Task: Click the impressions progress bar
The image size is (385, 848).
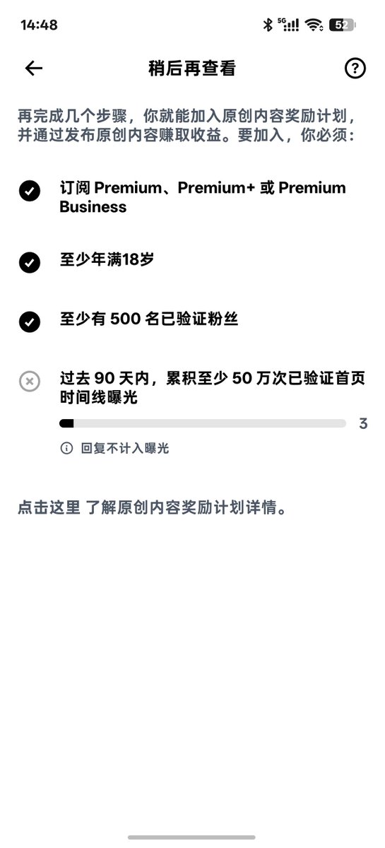Action: (203, 423)
